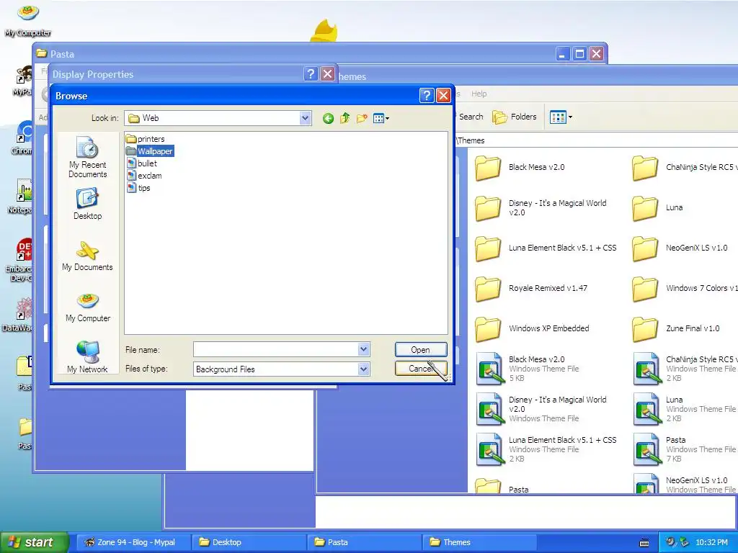Click the Themes address bar

pos(596,140)
